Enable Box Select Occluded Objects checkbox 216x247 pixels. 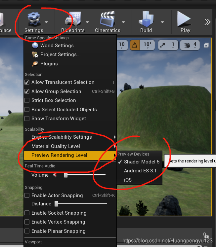coord(27,110)
